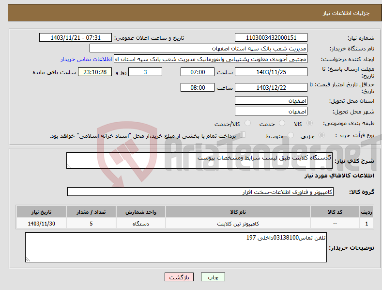Click the remaining days field showing 3

click(x=145, y=72)
